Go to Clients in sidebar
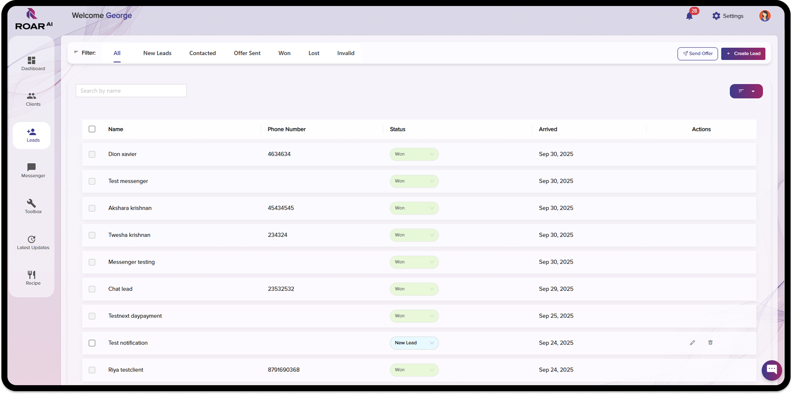Viewport: 792px width, 394px height. (32, 99)
